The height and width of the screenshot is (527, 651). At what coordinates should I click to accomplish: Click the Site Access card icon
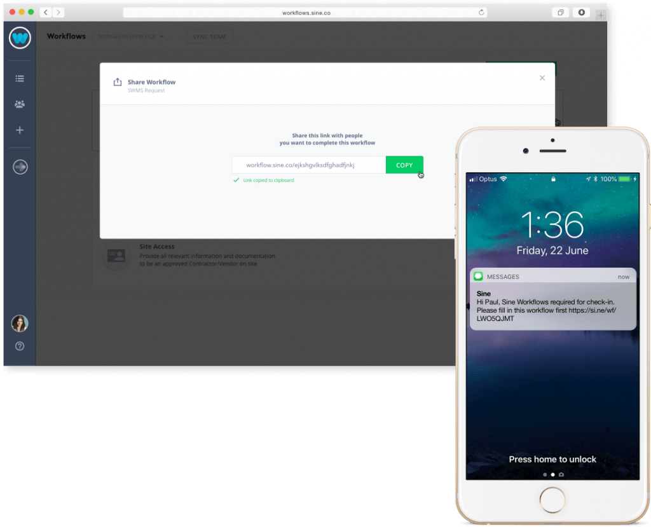point(116,256)
